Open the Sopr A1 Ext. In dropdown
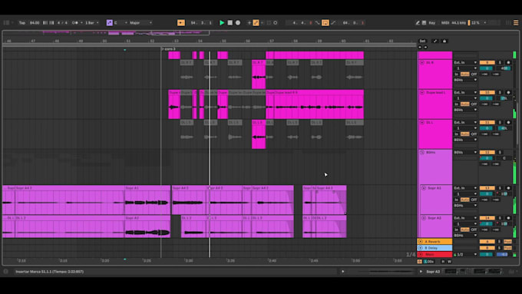Screen dimensions: 522x294 (x=465, y=188)
